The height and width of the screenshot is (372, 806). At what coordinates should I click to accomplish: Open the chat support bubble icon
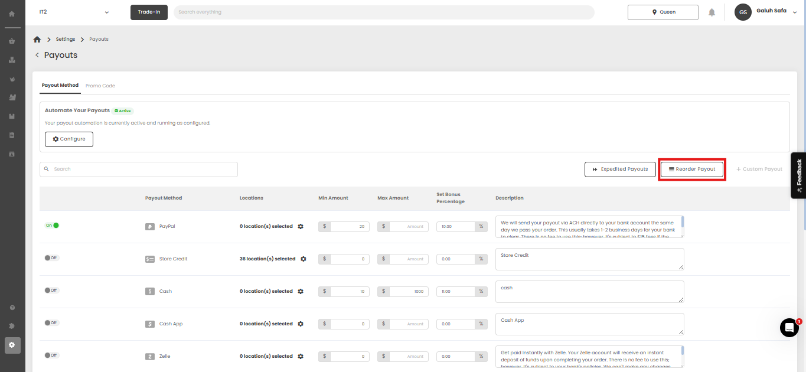click(789, 328)
